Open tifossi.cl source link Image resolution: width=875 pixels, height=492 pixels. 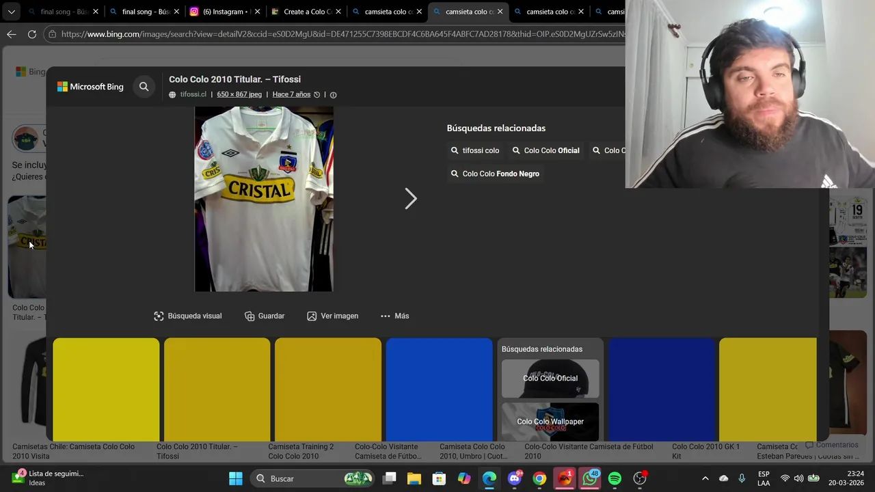click(193, 94)
